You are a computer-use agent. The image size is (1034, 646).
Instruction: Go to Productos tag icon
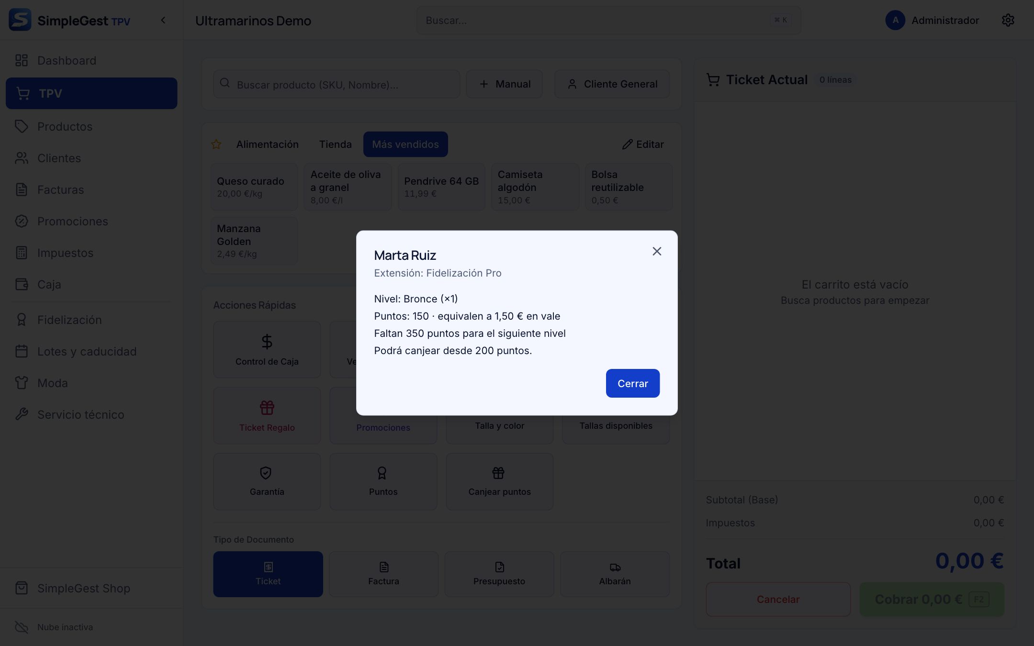[x=22, y=126]
